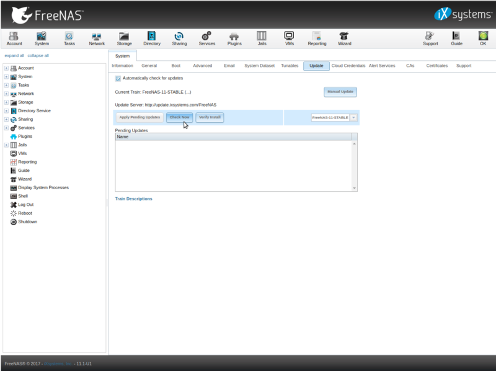The width and height of the screenshot is (496, 371).
Task: Switch to the Certificates tab
Action: click(437, 66)
